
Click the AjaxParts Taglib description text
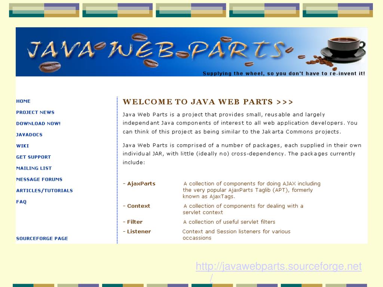(252, 190)
